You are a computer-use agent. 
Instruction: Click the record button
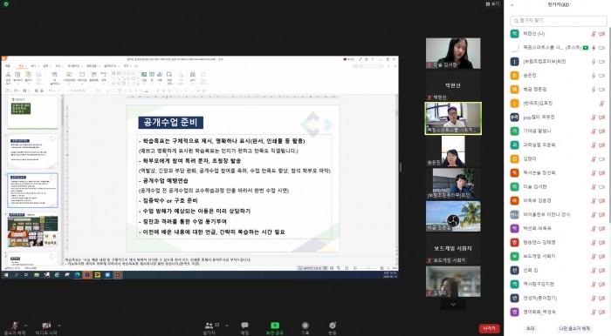[x=305, y=328]
